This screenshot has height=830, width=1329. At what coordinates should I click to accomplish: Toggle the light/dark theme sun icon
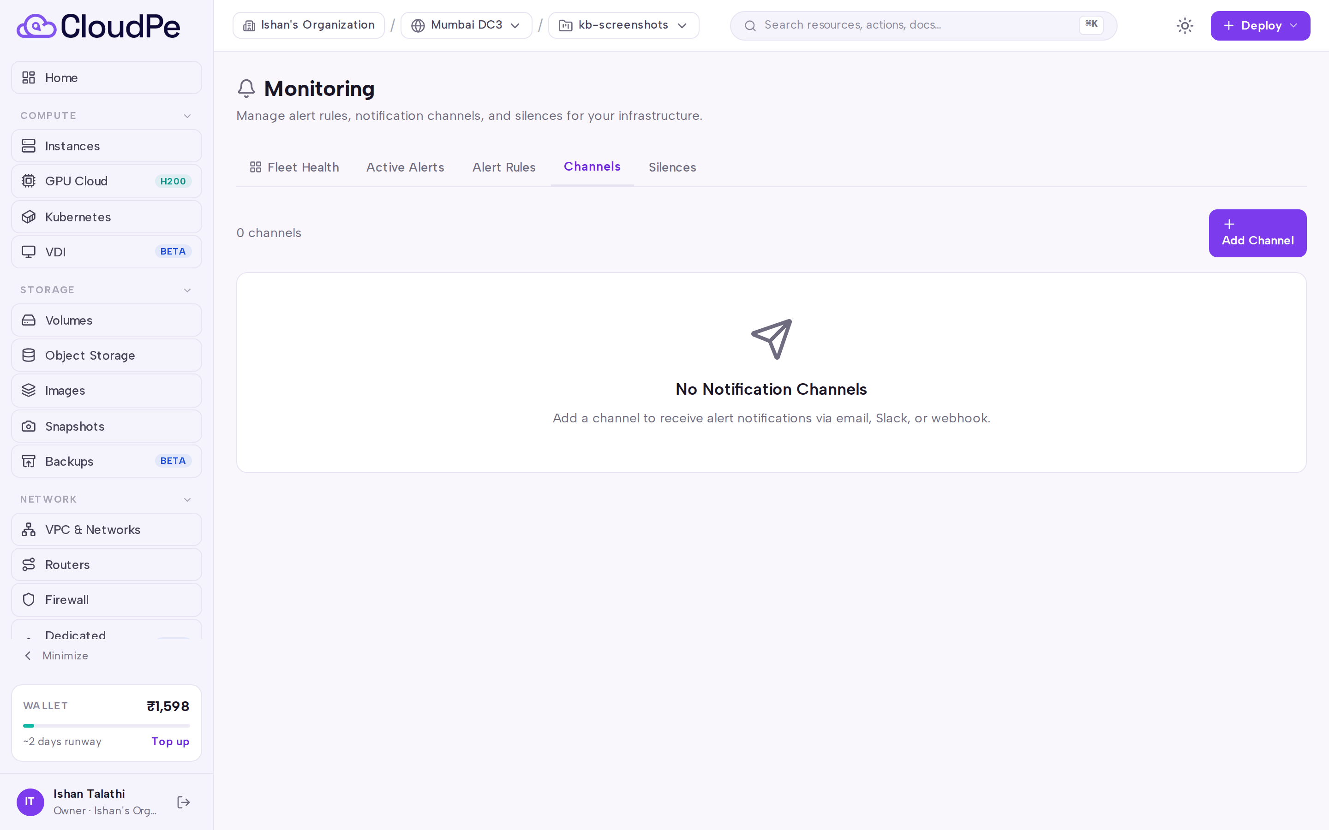(x=1185, y=26)
